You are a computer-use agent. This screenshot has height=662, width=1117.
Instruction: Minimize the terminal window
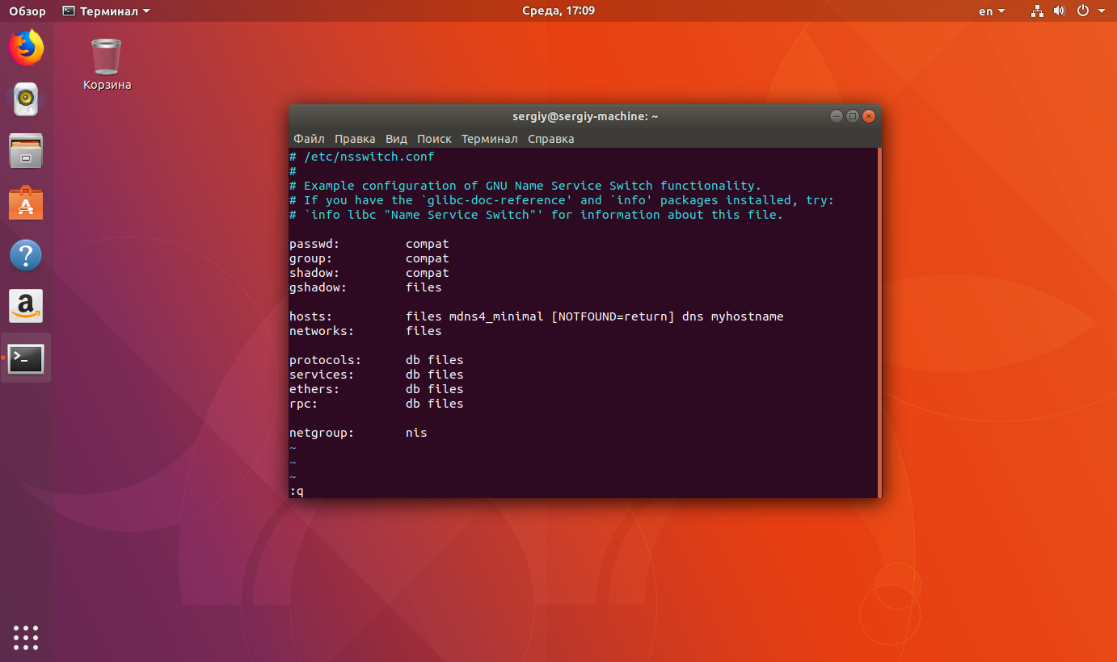pyautogui.click(x=837, y=116)
